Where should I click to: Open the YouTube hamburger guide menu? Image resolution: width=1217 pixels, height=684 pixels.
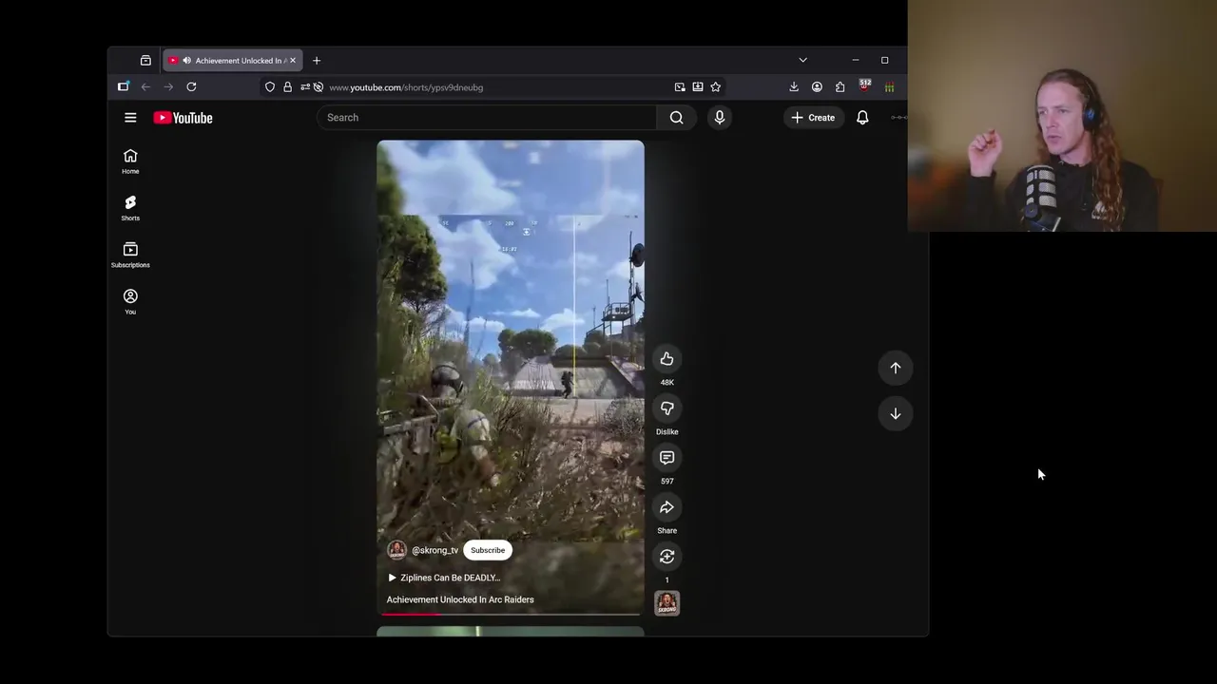click(130, 118)
